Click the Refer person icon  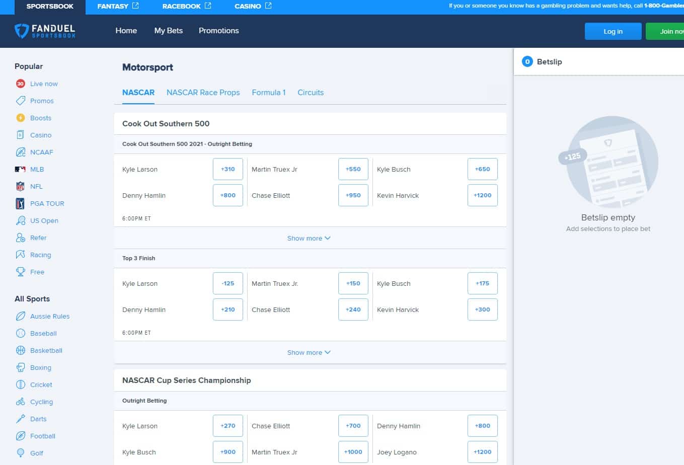pyautogui.click(x=21, y=238)
